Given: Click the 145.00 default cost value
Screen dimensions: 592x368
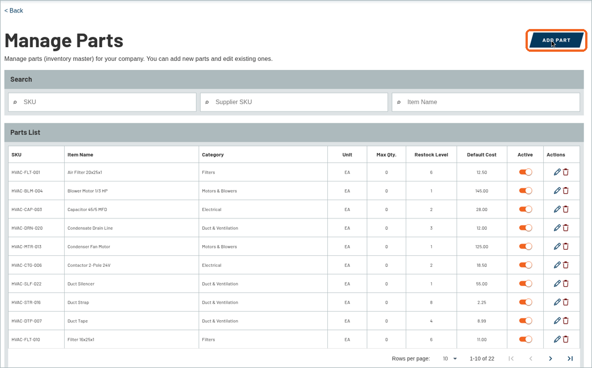Looking at the screenshot, I should [x=482, y=191].
